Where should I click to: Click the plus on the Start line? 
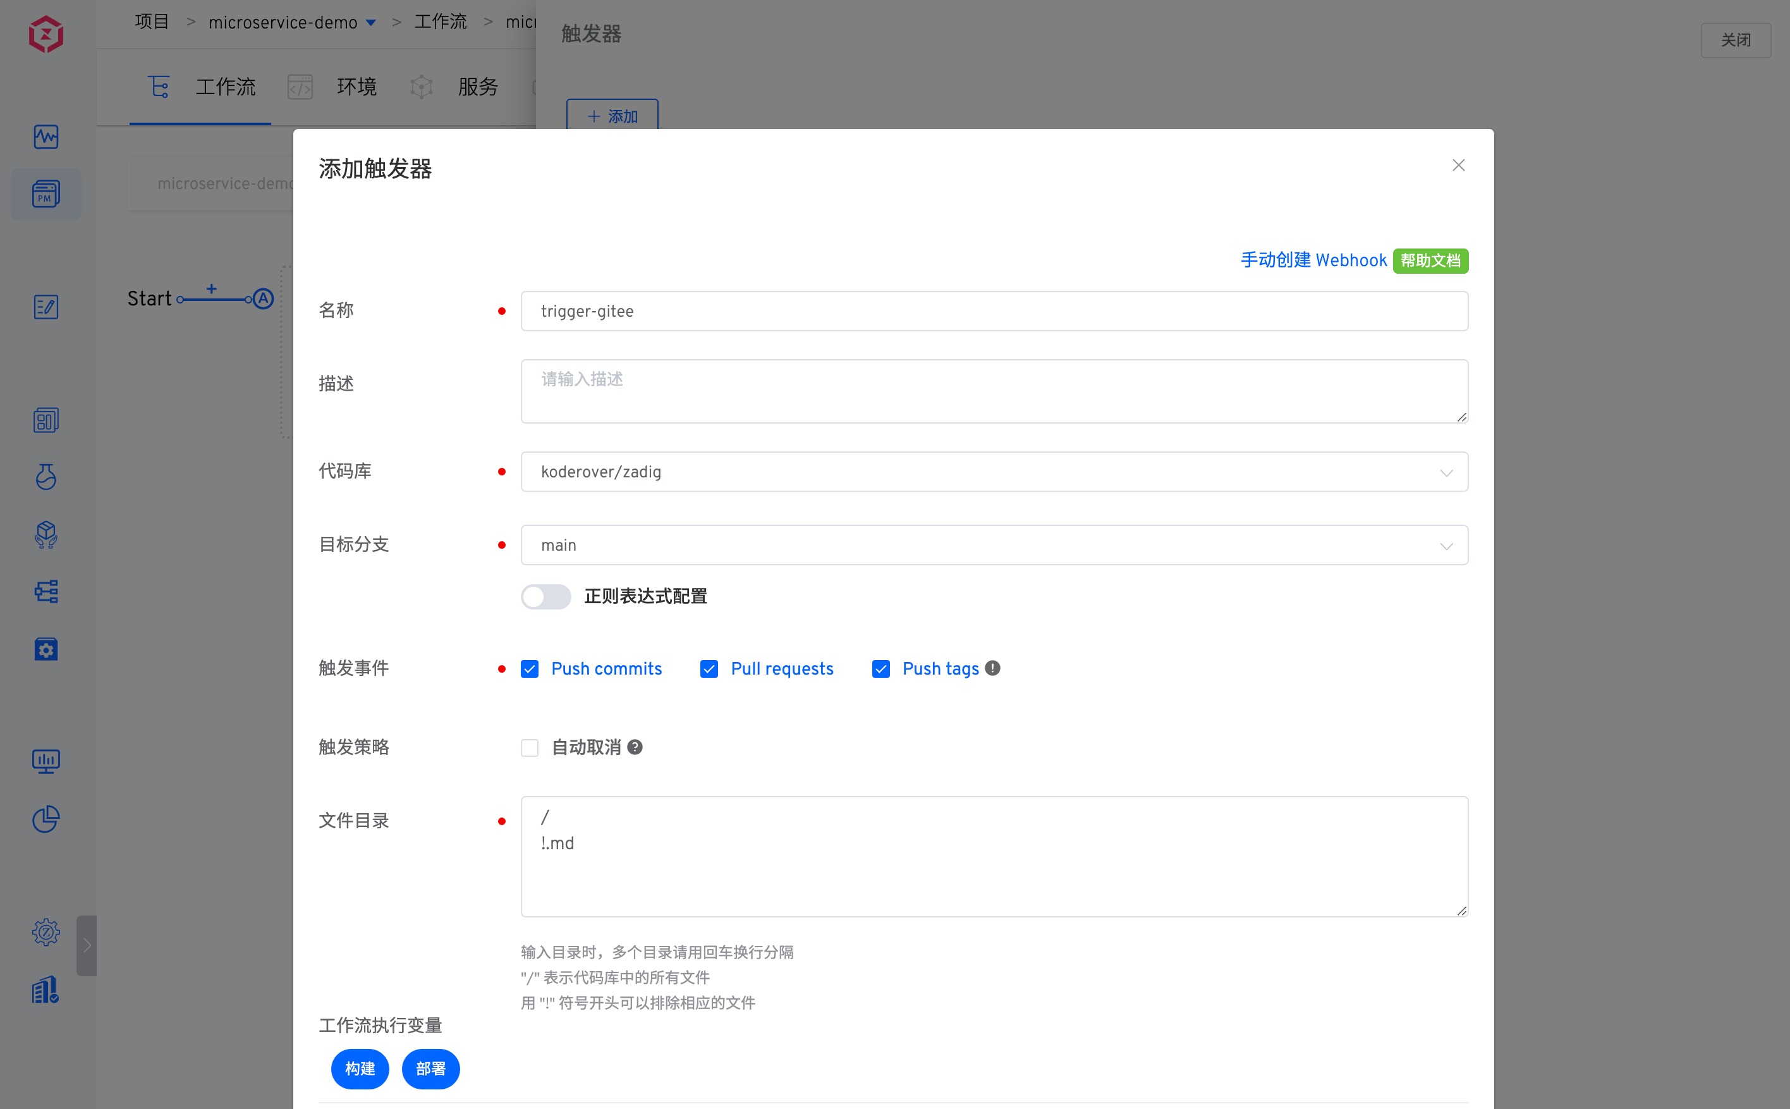click(x=211, y=289)
